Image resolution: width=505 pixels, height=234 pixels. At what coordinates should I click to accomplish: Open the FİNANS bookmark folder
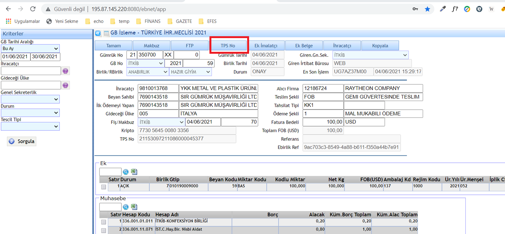click(148, 21)
